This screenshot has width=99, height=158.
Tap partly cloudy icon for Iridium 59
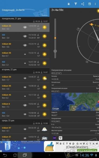[x=45, y=78]
